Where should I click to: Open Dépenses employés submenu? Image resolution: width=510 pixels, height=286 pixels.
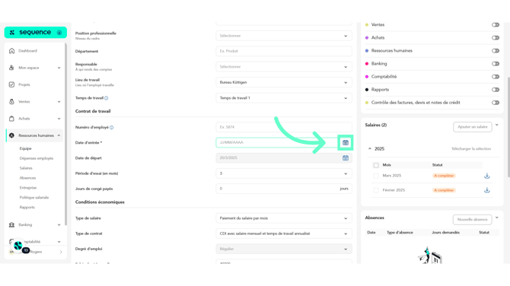36,158
